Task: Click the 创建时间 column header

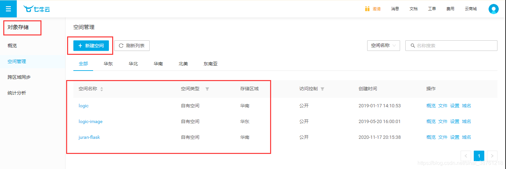Action: tap(368, 89)
